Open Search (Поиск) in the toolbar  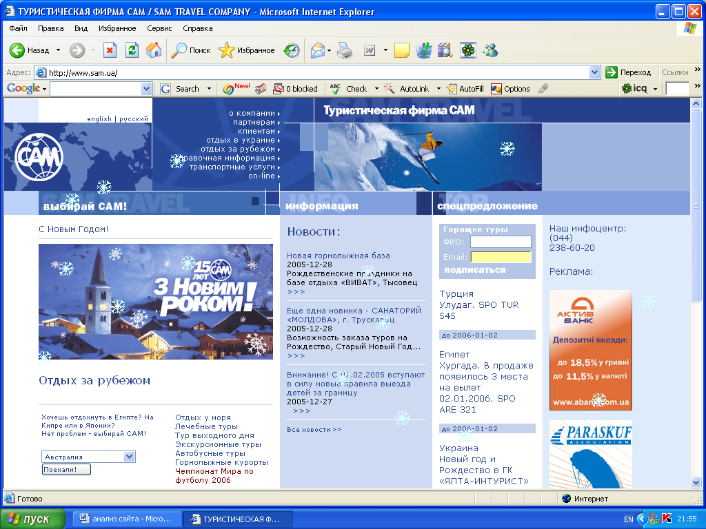[x=191, y=50]
